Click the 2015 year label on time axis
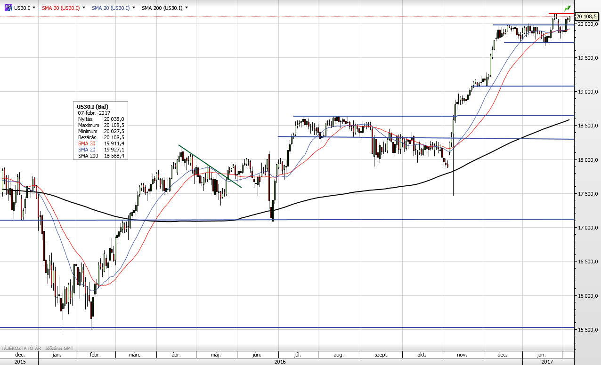This screenshot has width=601, height=365. coord(19,362)
